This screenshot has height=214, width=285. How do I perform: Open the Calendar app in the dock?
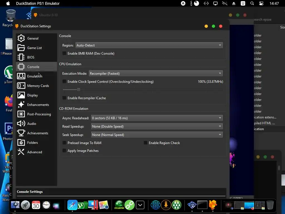36,205
